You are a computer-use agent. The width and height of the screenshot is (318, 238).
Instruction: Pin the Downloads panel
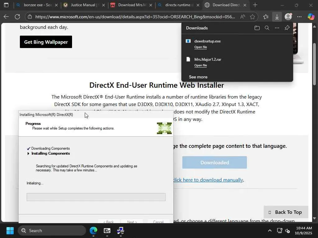pos(287,28)
